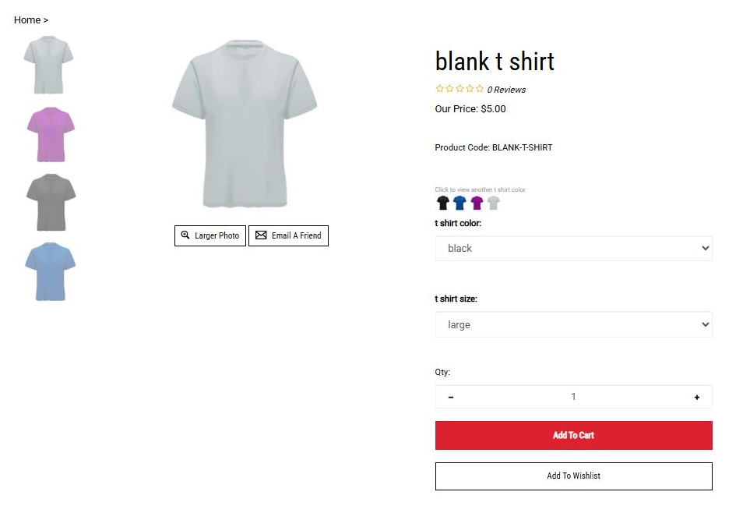The height and width of the screenshot is (513, 750).
Task: Click the magnifying glass icon beside Larger Photo
Action: [186, 235]
